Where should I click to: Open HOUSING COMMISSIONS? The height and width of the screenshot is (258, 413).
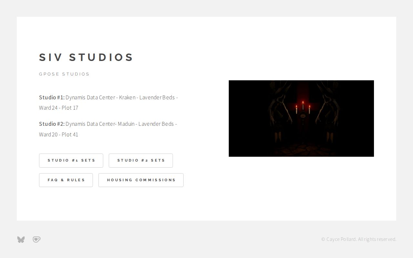pyautogui.click(x=141, y=180)
